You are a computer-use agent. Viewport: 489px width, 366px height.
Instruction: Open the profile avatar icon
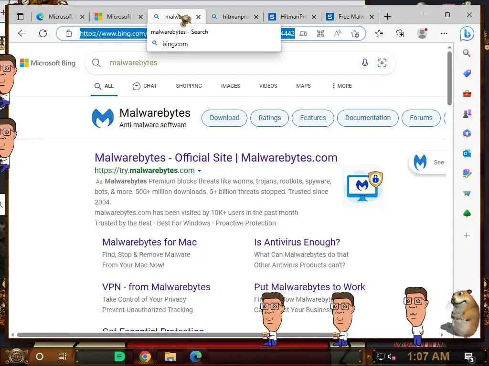click(x=422, y=33)
